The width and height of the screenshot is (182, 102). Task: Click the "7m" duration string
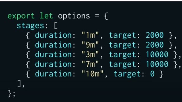point(90,64)
